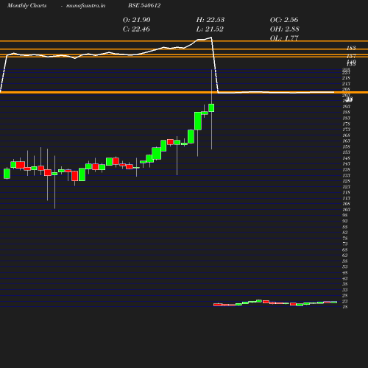Click the price axis label "118"
The image size is (368, 368).
pyautogui.click(x=346, y=192)
